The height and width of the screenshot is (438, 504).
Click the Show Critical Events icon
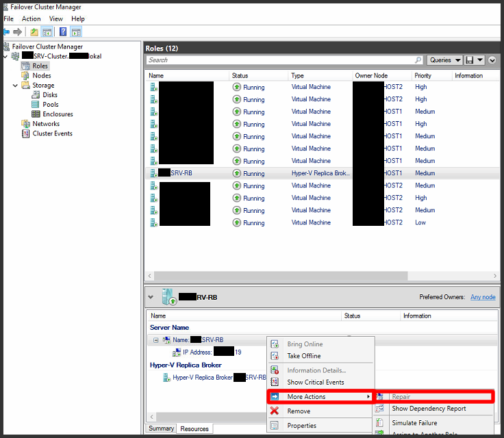coord(274,382)
